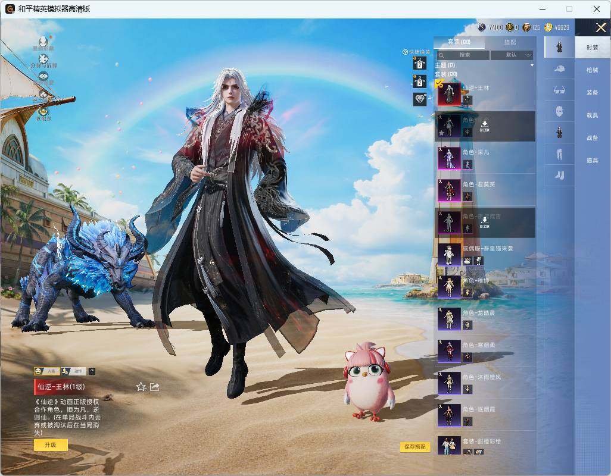Select the pants category icon
This screenshot has width=611, height=476.
pyautogui.click(x=559, y=155)
